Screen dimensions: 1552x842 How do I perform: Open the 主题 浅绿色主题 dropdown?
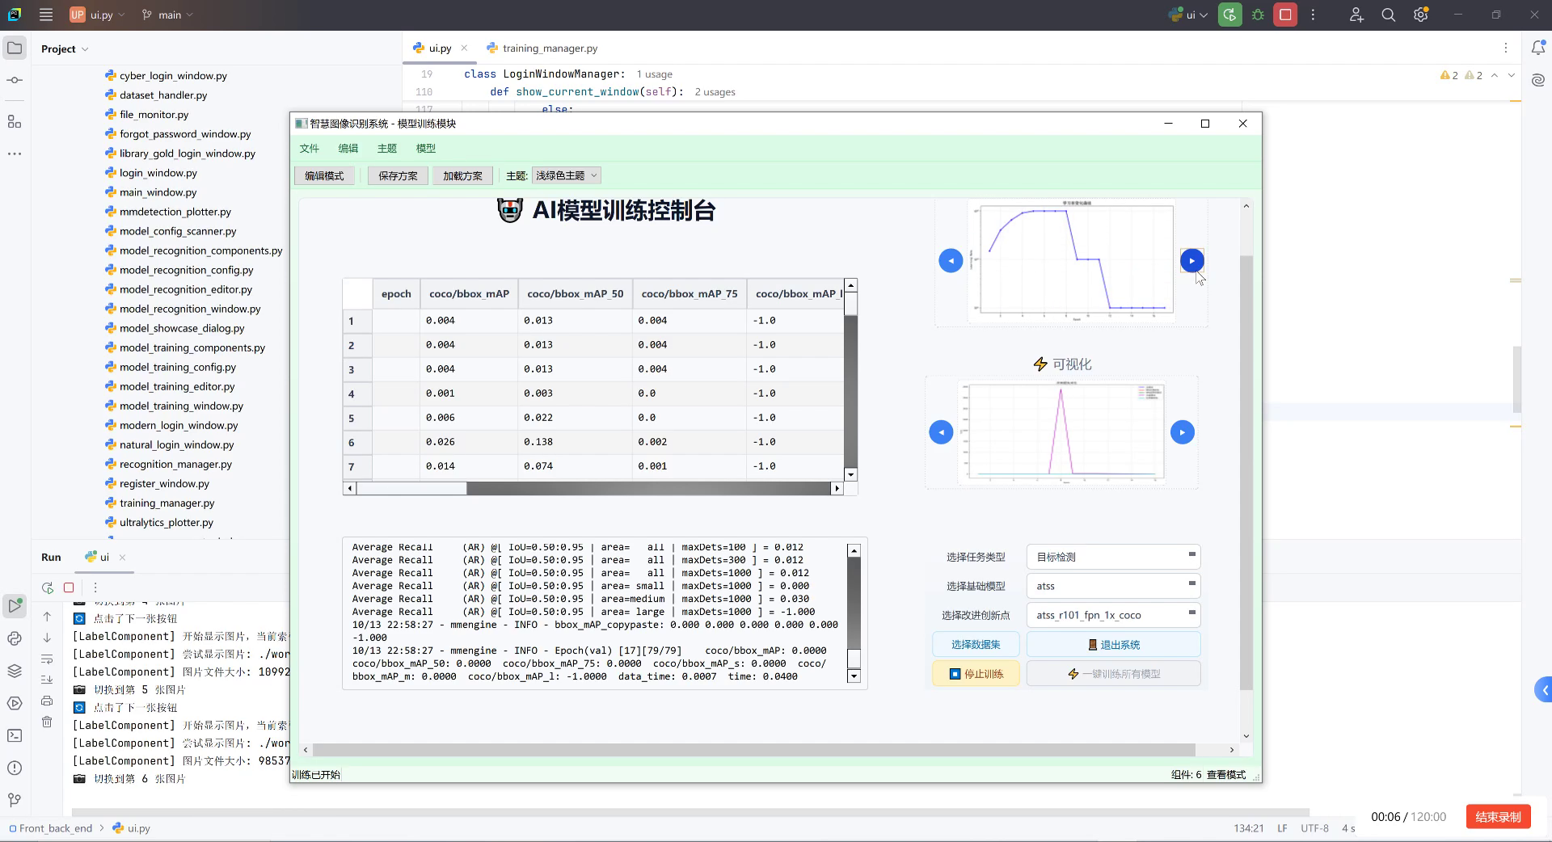click(566, 175)
